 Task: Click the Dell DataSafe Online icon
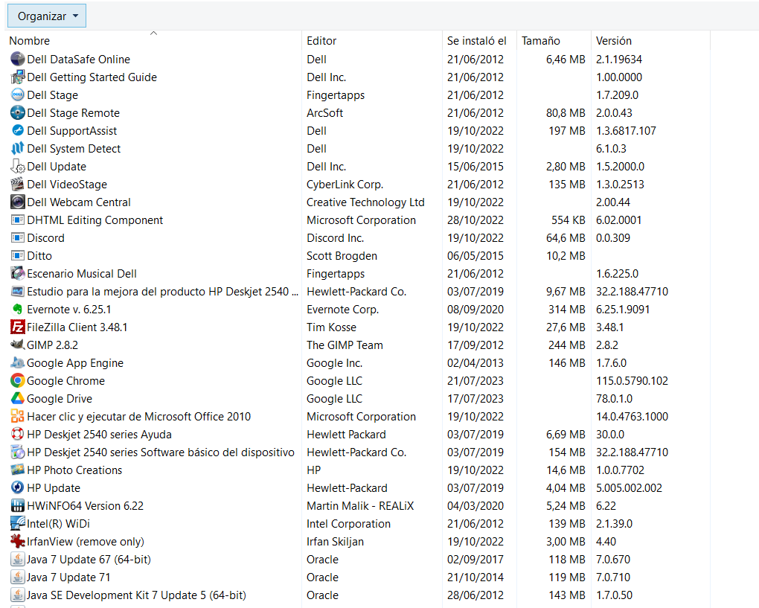[17, 59]
